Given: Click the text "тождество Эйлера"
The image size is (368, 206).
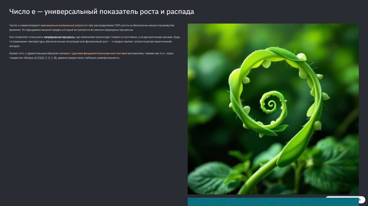Looking at the screenshot, I should click(21, 58).
